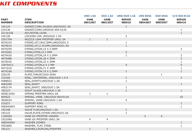Select the DUO 004A column heading
Screen dimensions: 192x131
click(161, 16)
